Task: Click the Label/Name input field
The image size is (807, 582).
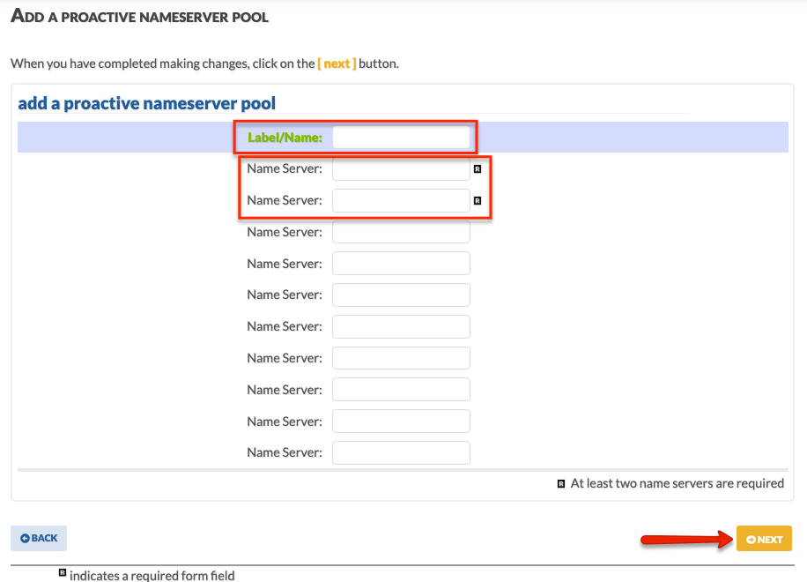Action: pos(401,138)
